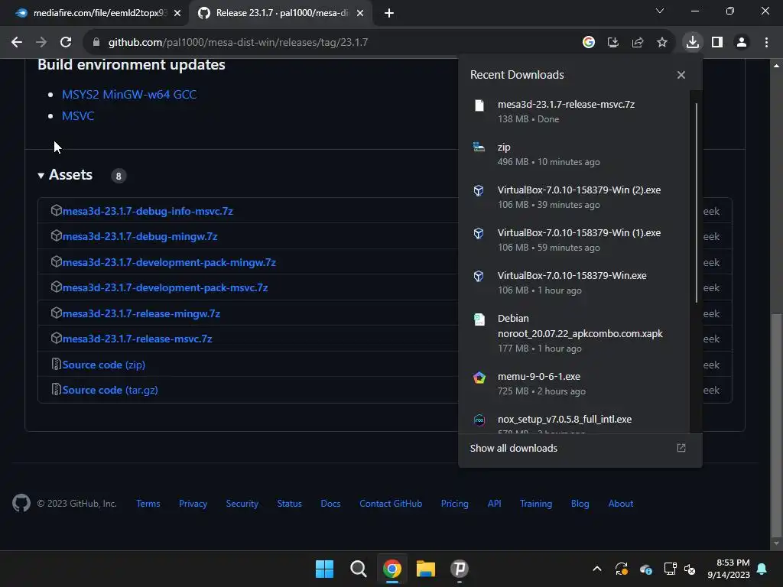Image resolution: width=783 pixels, height=587 pixels.
Task: Open the Security footer link
Action: click(x=242, y=504)
